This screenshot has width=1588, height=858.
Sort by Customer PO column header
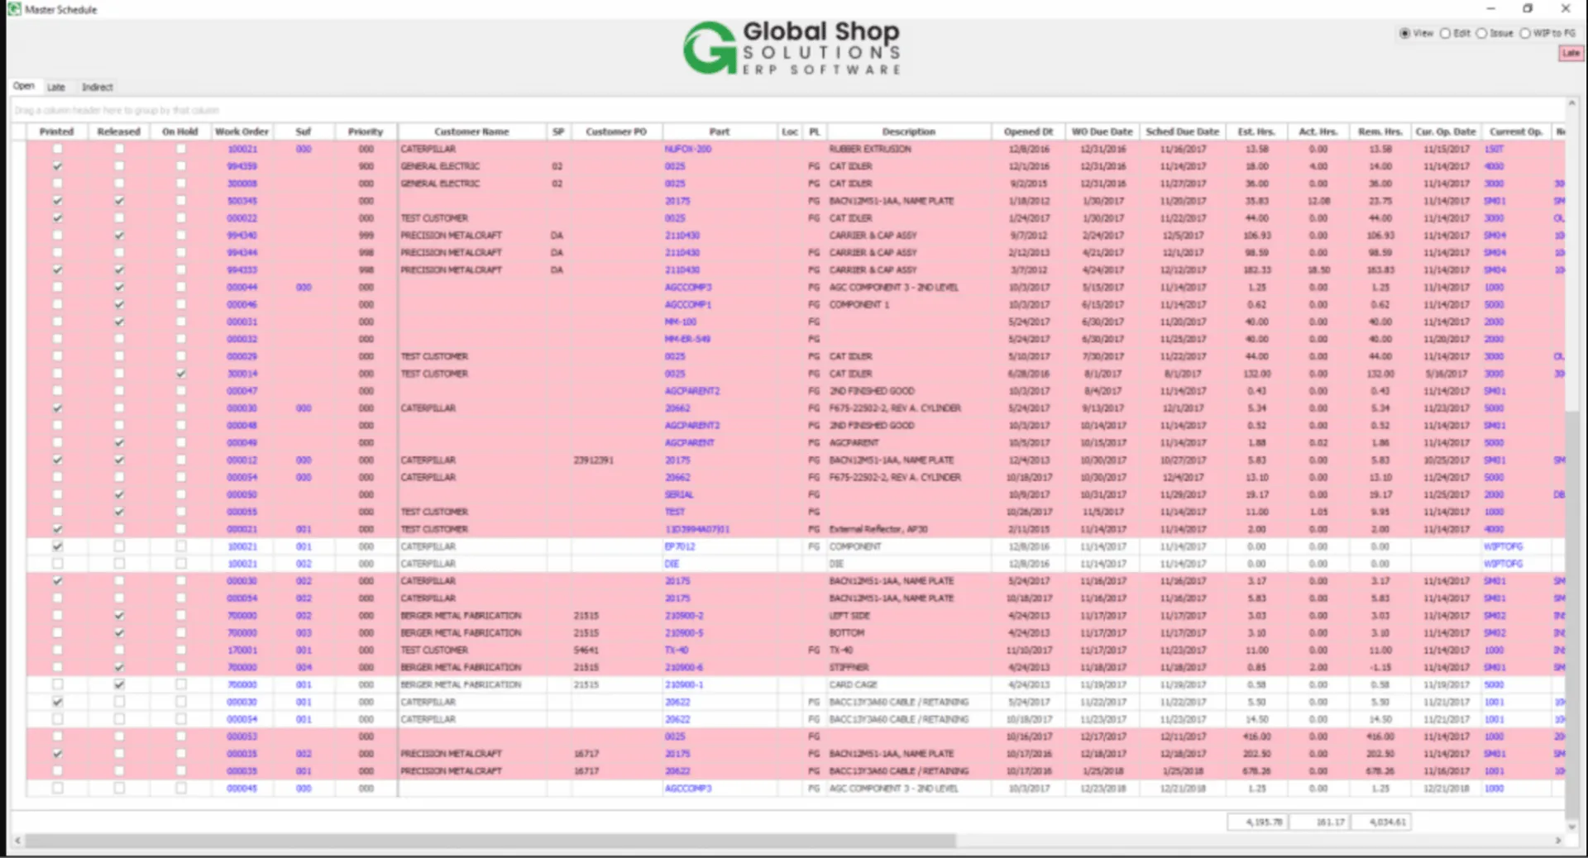[616, 131]
